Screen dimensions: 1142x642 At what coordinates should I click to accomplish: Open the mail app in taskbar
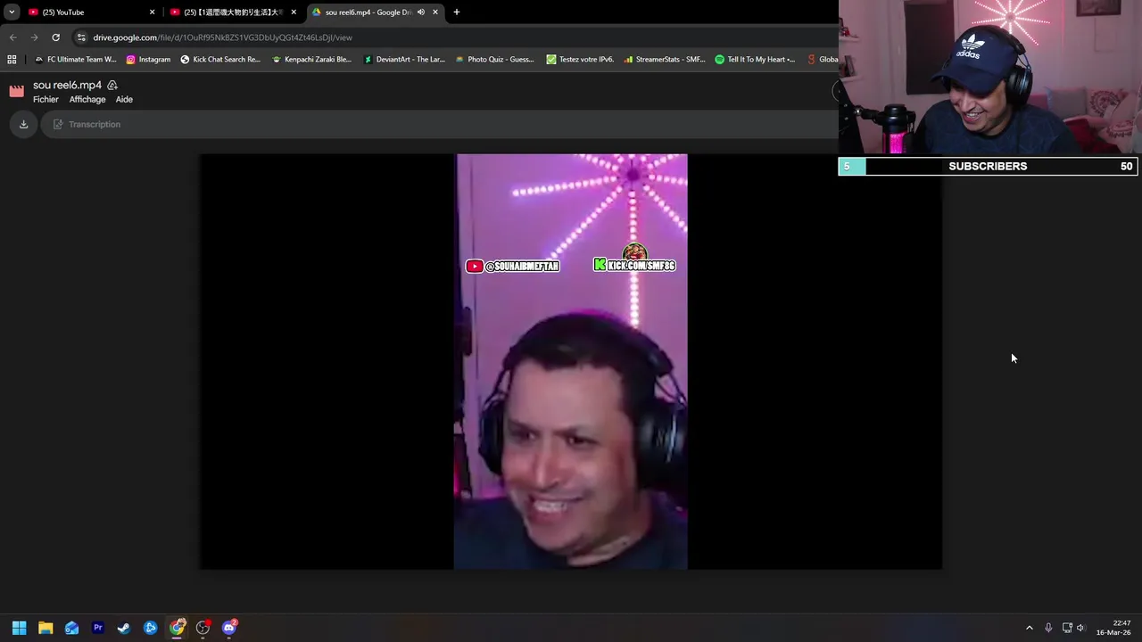71,628
